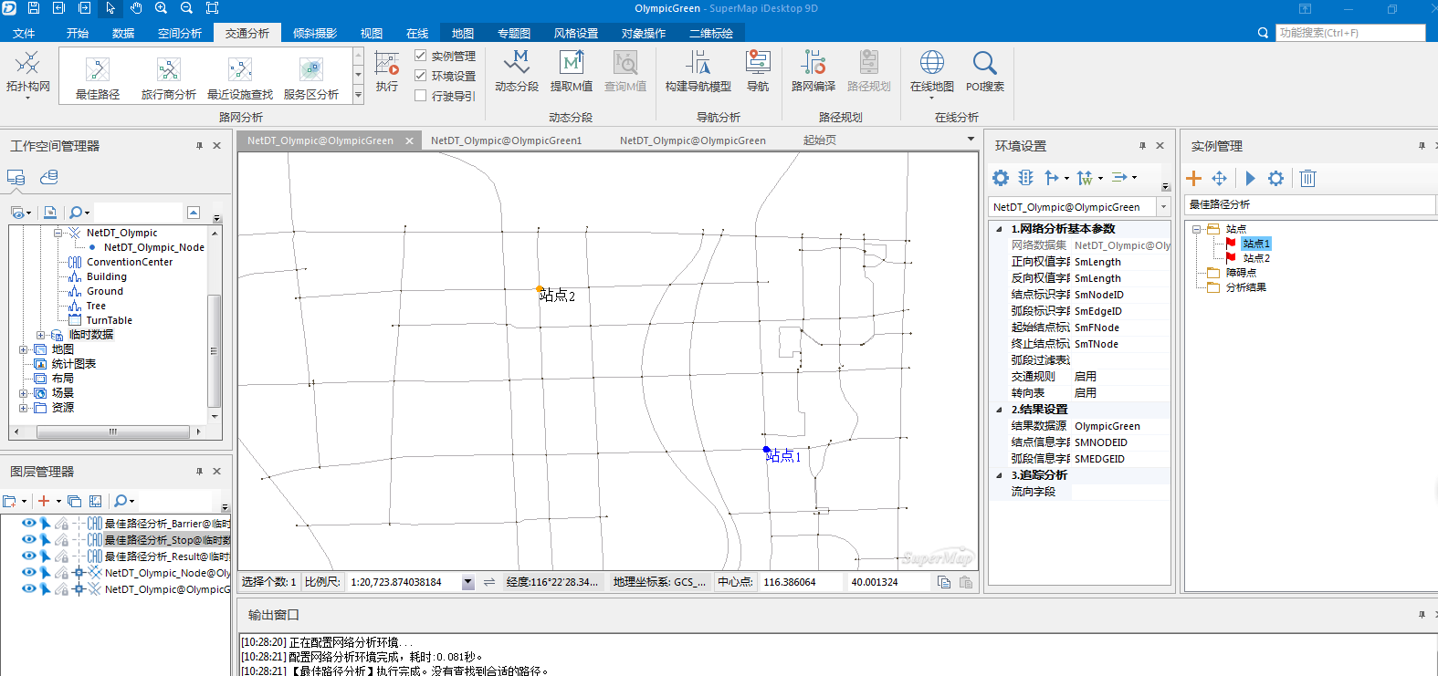Collapse the 2.结果设置 section
The width and height of the screenshot is (1438, 676).
[999, 410]
